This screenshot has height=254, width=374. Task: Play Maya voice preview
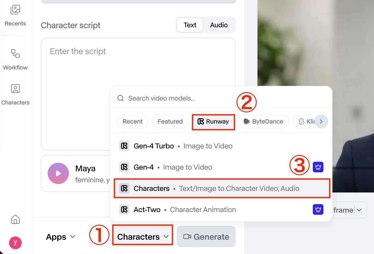(58, 173)
